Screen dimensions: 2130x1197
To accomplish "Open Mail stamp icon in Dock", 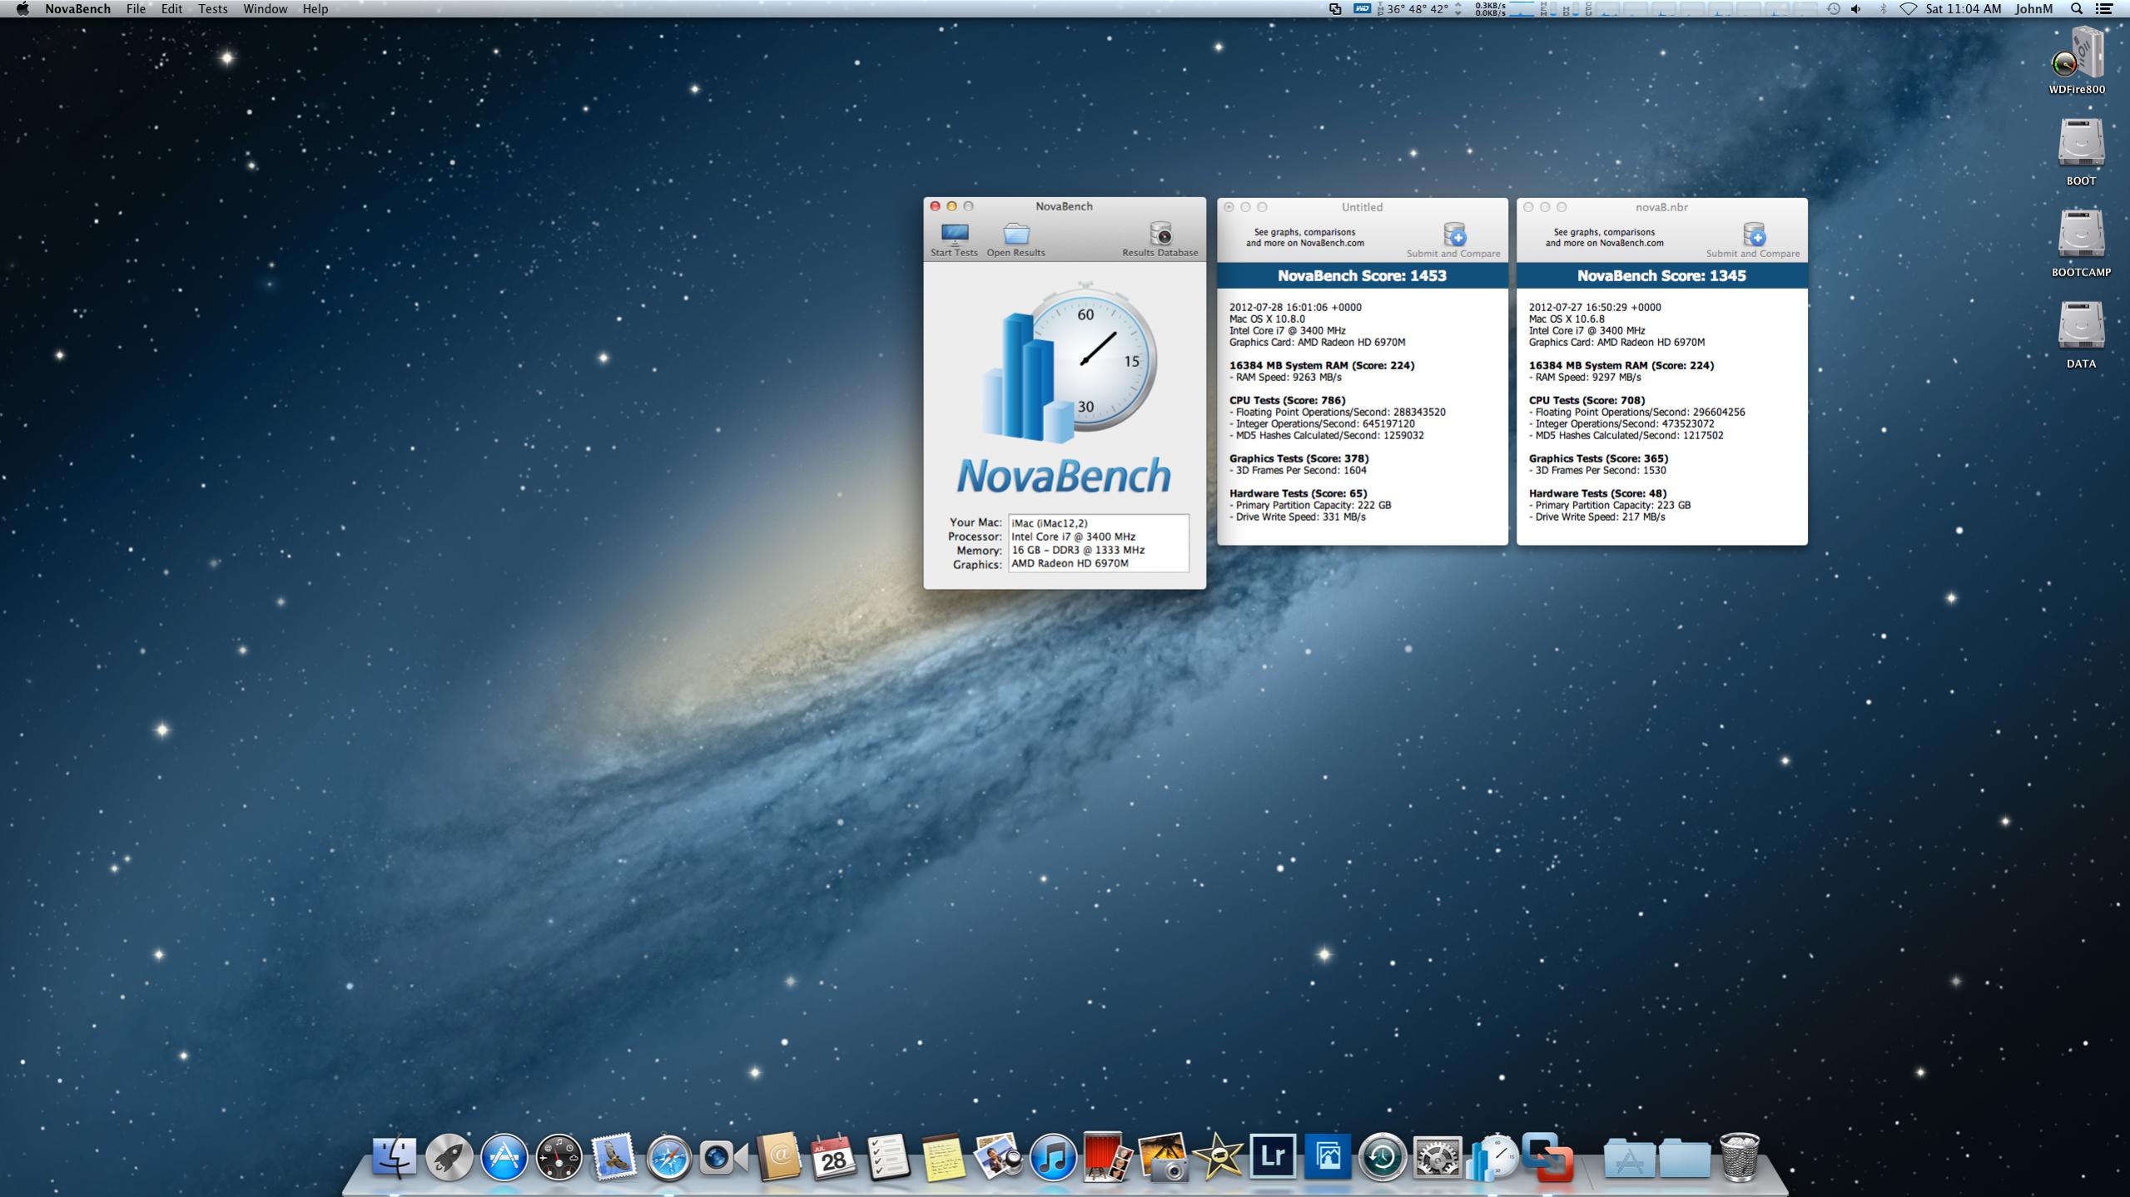I will click(613, 1156).
